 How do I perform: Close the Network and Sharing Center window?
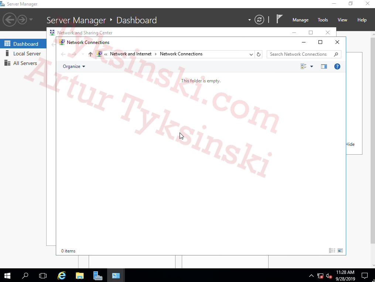328,32
